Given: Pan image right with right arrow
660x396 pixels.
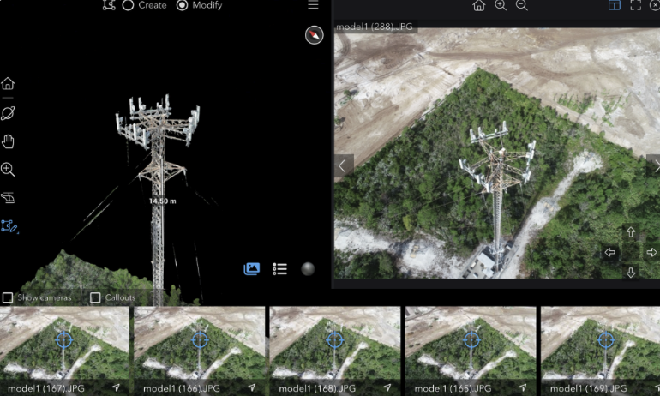Looking at the screenshot, I should point(651,252).
